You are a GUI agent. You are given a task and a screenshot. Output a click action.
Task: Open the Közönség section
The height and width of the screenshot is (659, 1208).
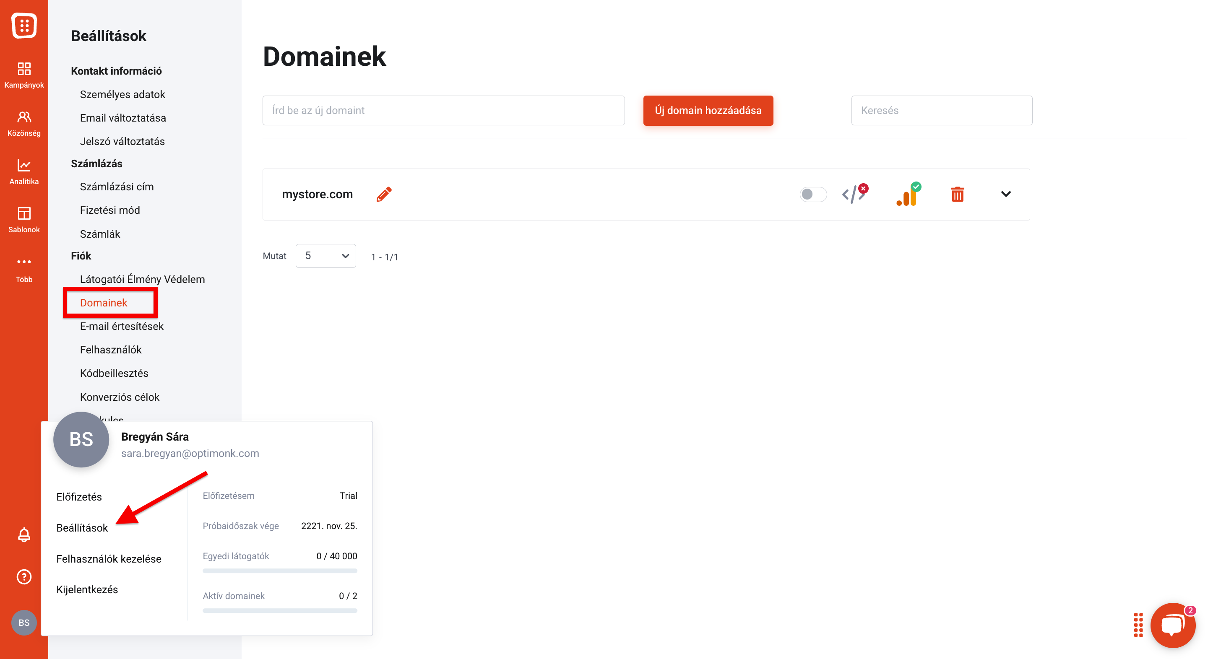tap(24, 124)
